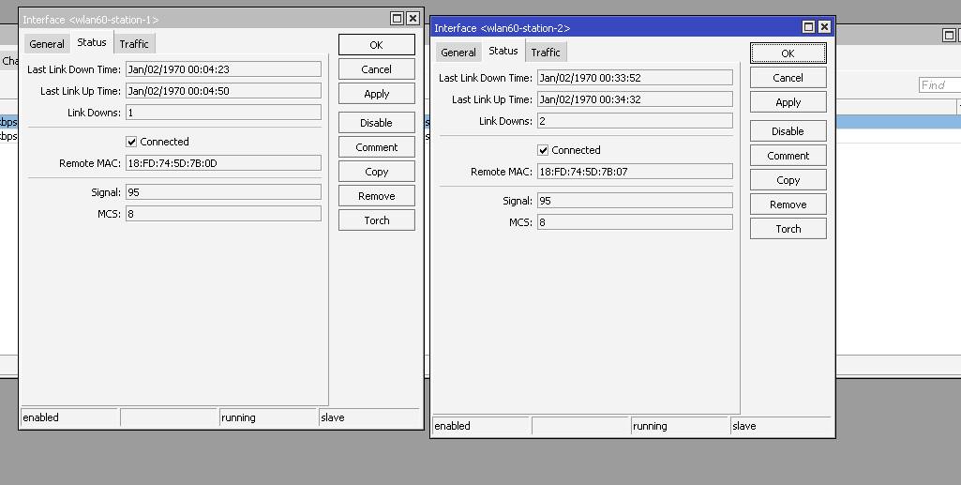The image size is (961, 485).
Task: Add Comment to wlan60-station-2 interface
Action: click(788, 156)
